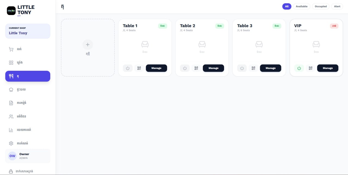This screenshot has height=175, width=348.
Task: Open the Current Shop Little Tony selector
Action: 28,31
